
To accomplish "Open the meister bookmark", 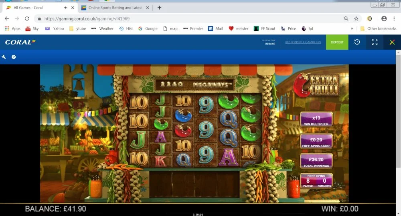I will coord(238,28).
